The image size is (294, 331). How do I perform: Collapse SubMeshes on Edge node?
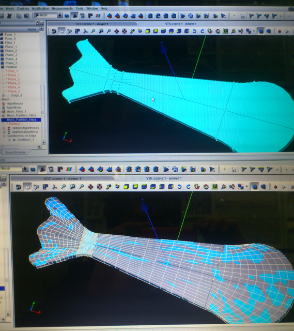pos(4,136)
